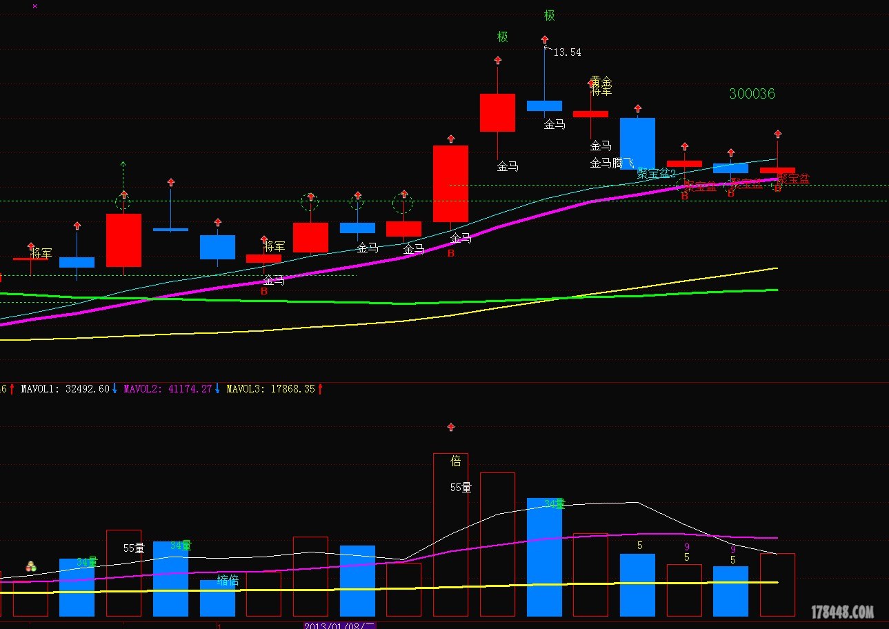Select the blue volume bar labeled 缩倍

pyautogui.click(x=217, y=598)
